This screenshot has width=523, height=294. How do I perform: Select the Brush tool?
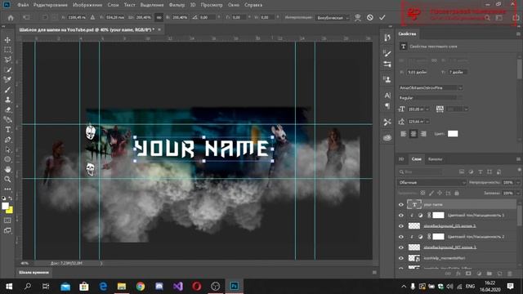[x=7, y=90]
